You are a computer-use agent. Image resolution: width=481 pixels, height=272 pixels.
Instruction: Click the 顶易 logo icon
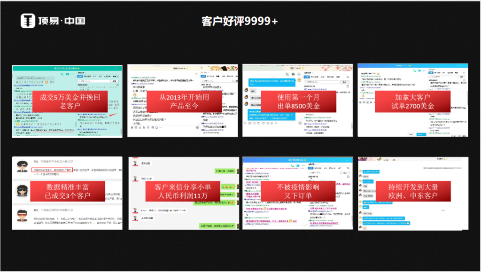click(x=29, y=21)
